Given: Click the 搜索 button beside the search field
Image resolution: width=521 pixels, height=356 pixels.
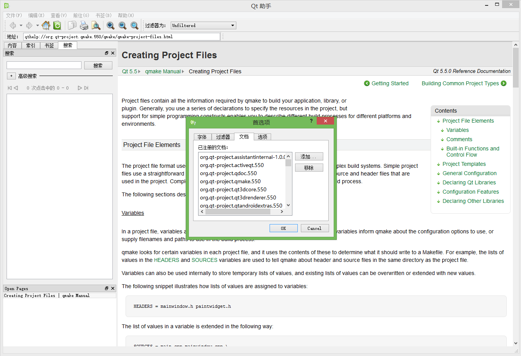Looking at the screenshot, I should coord(98,66).
